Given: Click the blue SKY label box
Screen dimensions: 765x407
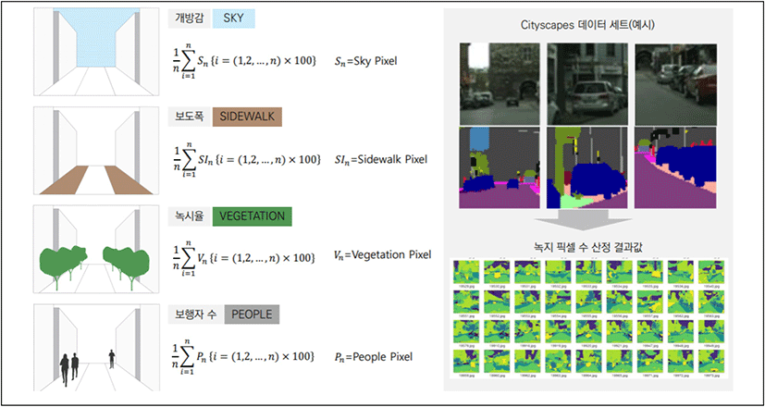Looking at the screenshot, I should point(234,19).
